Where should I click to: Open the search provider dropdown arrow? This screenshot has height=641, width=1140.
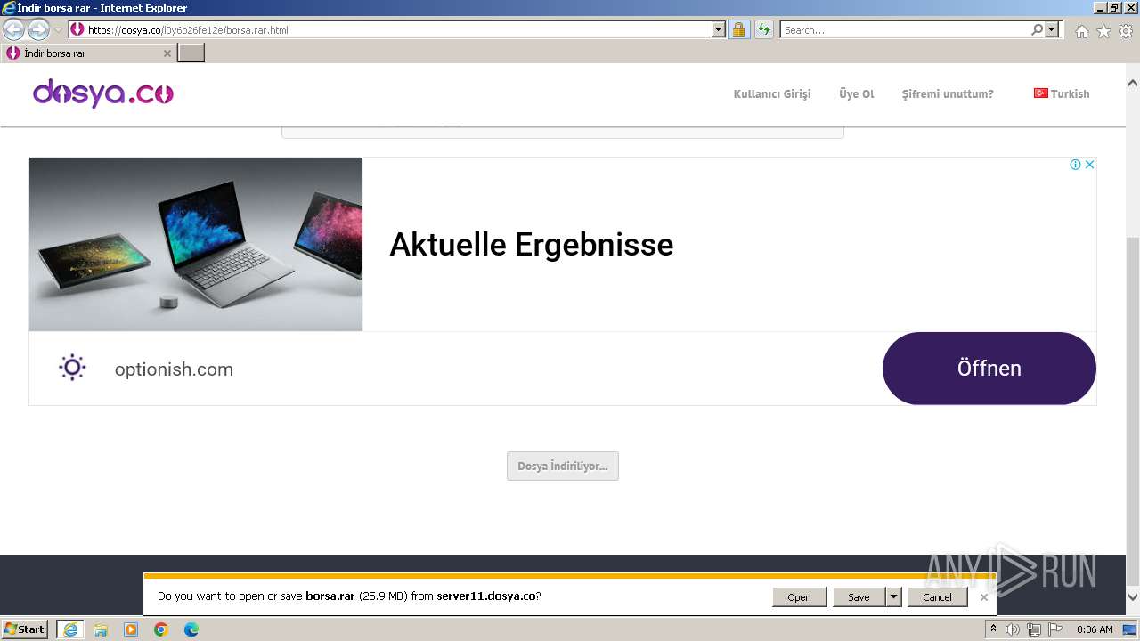click(1053, 29)
